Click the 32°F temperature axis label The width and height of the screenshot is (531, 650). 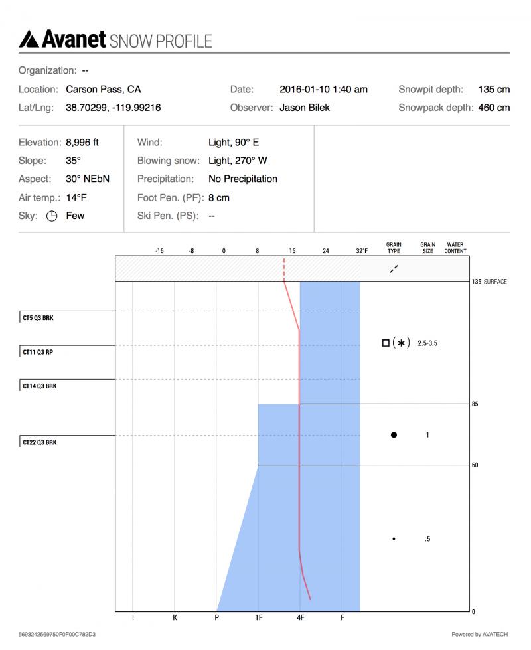(361, 251)
